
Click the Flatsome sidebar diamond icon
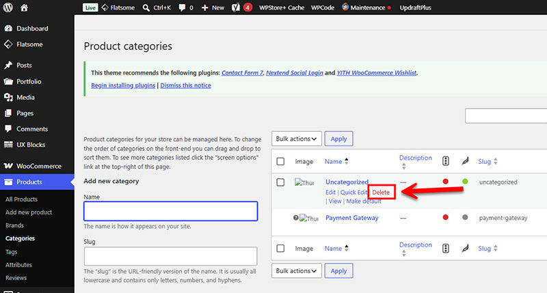pos(8,44)
